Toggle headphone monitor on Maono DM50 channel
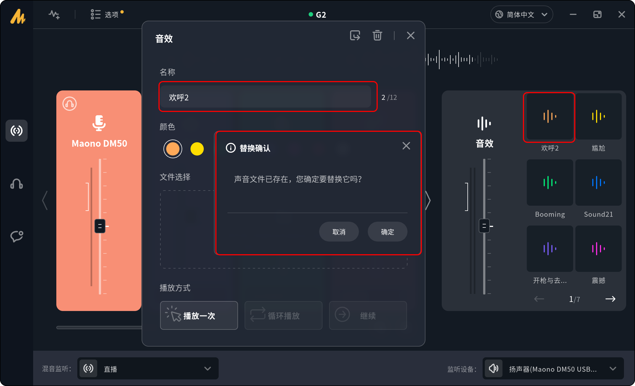The image size is (635, 386). click(x=70, y=104)
